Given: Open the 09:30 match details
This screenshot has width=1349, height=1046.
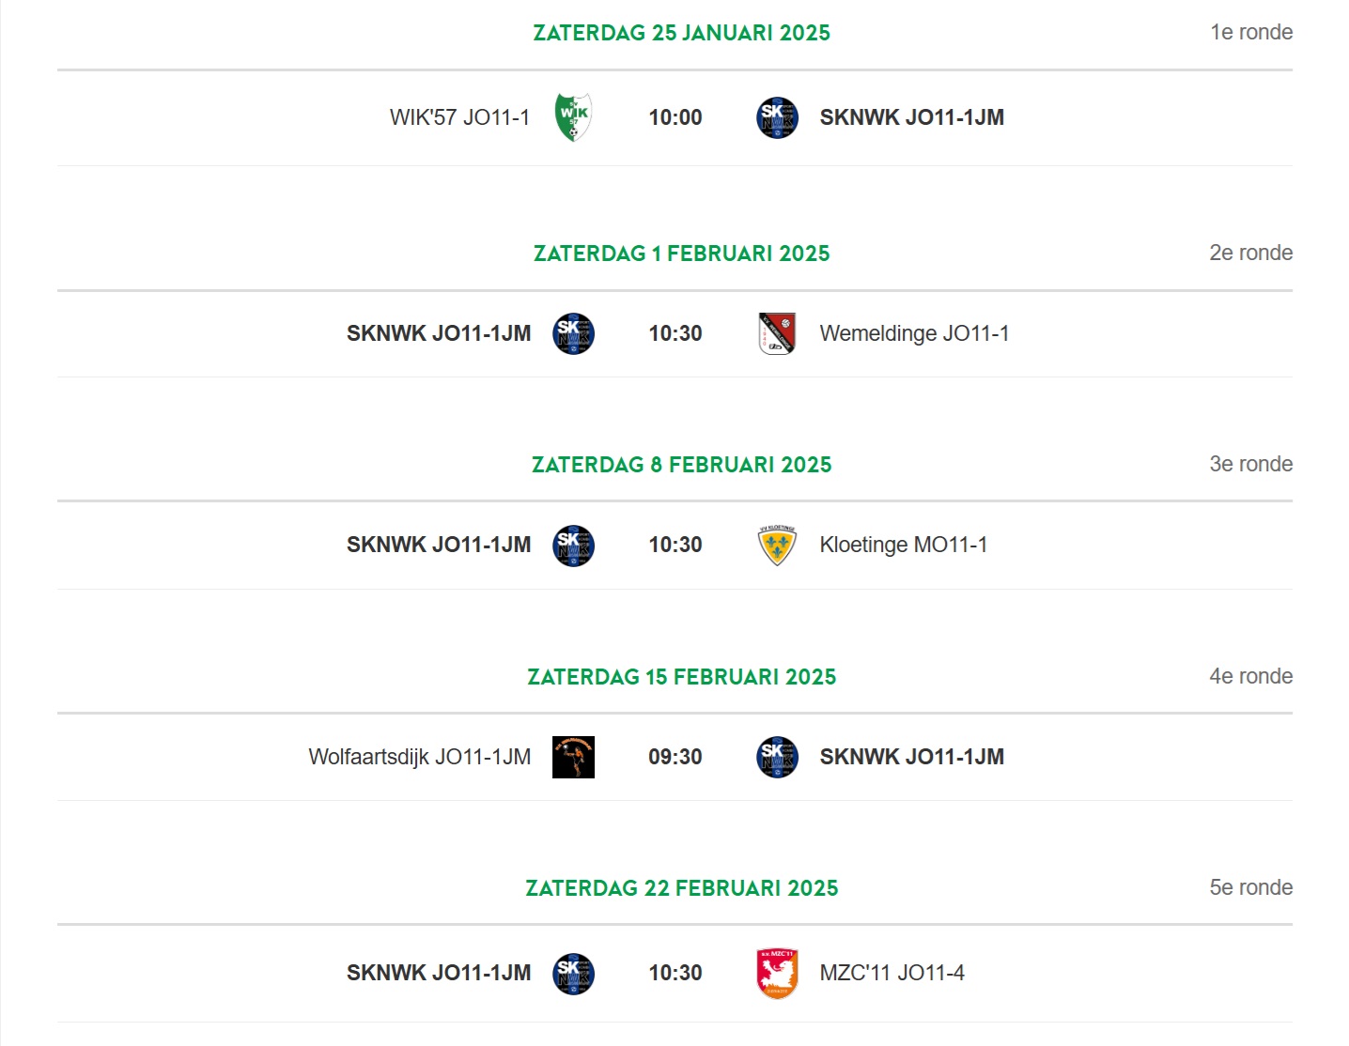Looking at the screenshot, I should coord(675,757).
